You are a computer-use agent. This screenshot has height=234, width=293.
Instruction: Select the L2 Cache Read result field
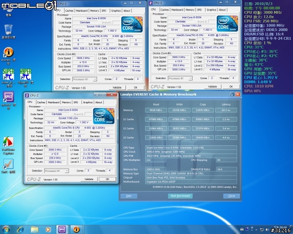click(x=156, y=128)
